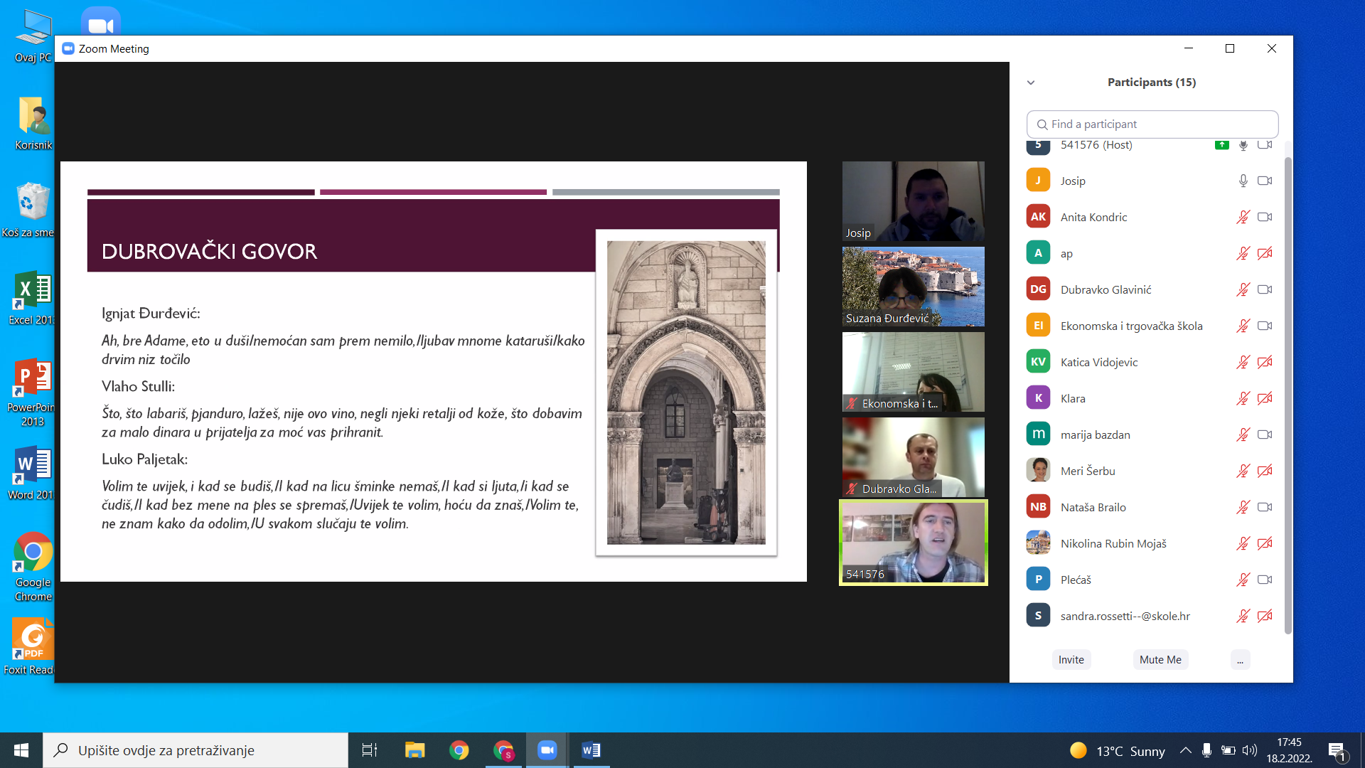Click ap's disabled video camera icon
The width and height of the screenshot is (1365, 768).
point(1265,253)
